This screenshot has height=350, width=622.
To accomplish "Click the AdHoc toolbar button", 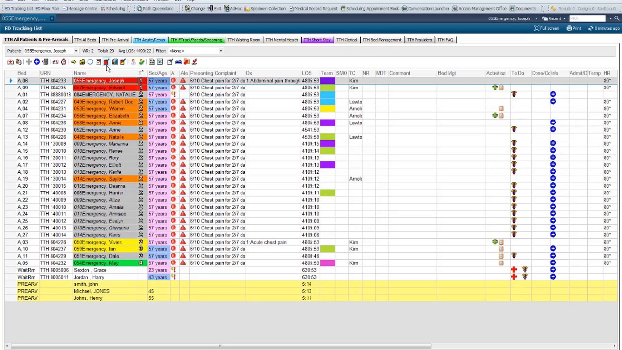I will point(233,9).
